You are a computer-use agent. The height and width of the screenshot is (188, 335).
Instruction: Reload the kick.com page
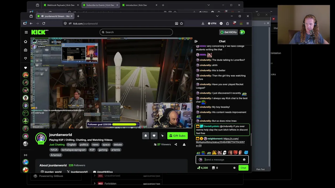(x=44, y=23)
